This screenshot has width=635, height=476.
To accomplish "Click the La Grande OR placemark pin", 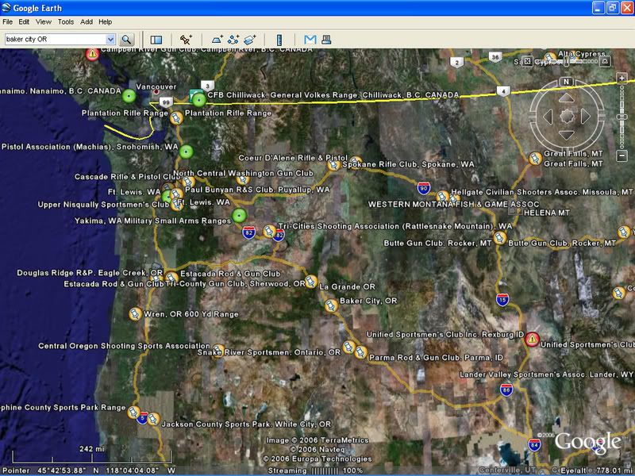I will (x=310, y=282).
